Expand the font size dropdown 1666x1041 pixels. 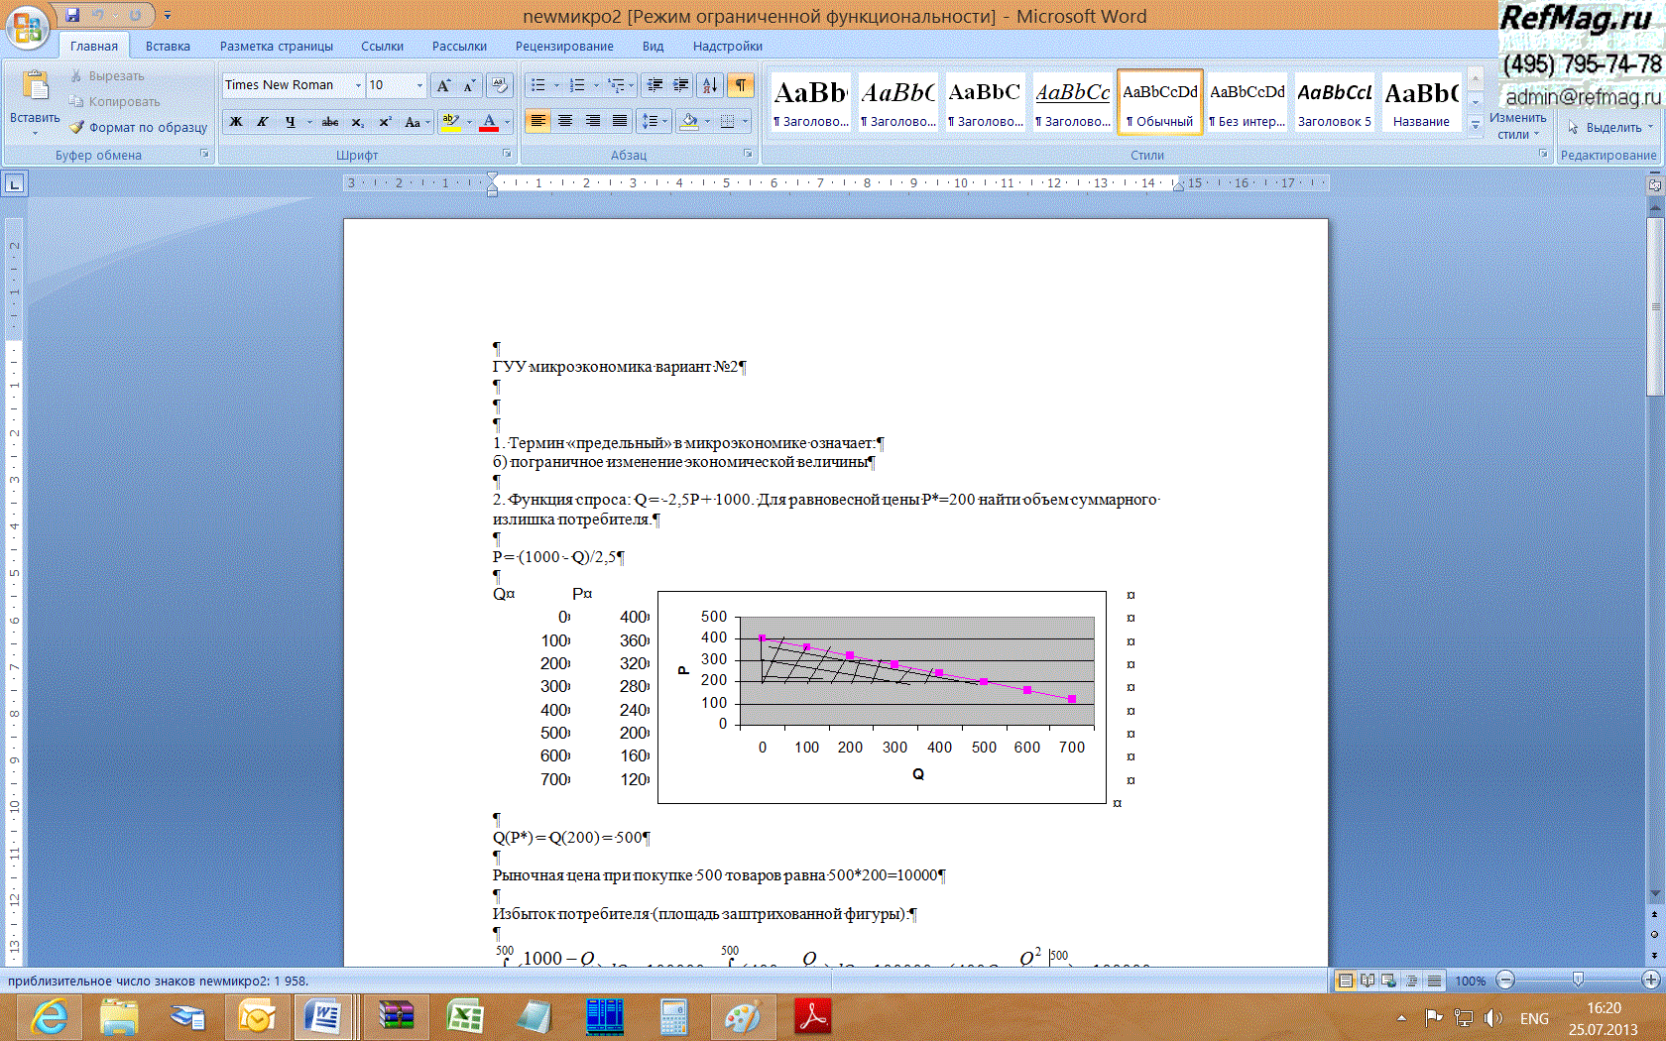[419, 85]
